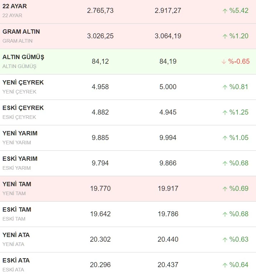Click the YENİ TAM buying price 19.770
Viewport: 256px width, 275px height.
pos(100,189)
